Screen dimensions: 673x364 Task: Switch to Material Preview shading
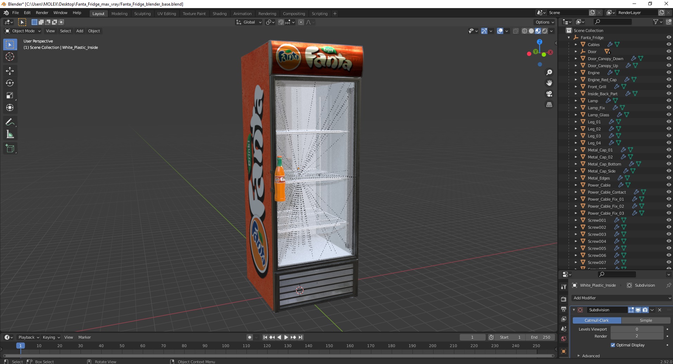pos(538,31)
